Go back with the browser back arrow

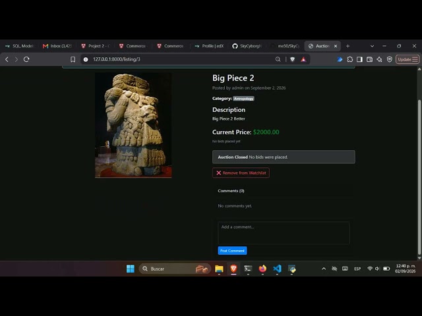pos(7,59)
